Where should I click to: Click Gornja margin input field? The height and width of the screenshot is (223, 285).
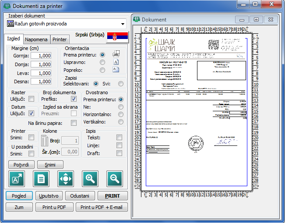41,56
